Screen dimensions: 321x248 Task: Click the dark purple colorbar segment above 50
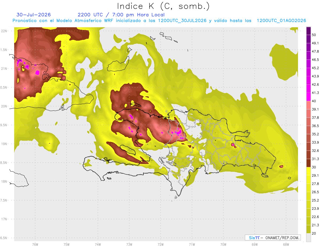(x=308, y=31)
